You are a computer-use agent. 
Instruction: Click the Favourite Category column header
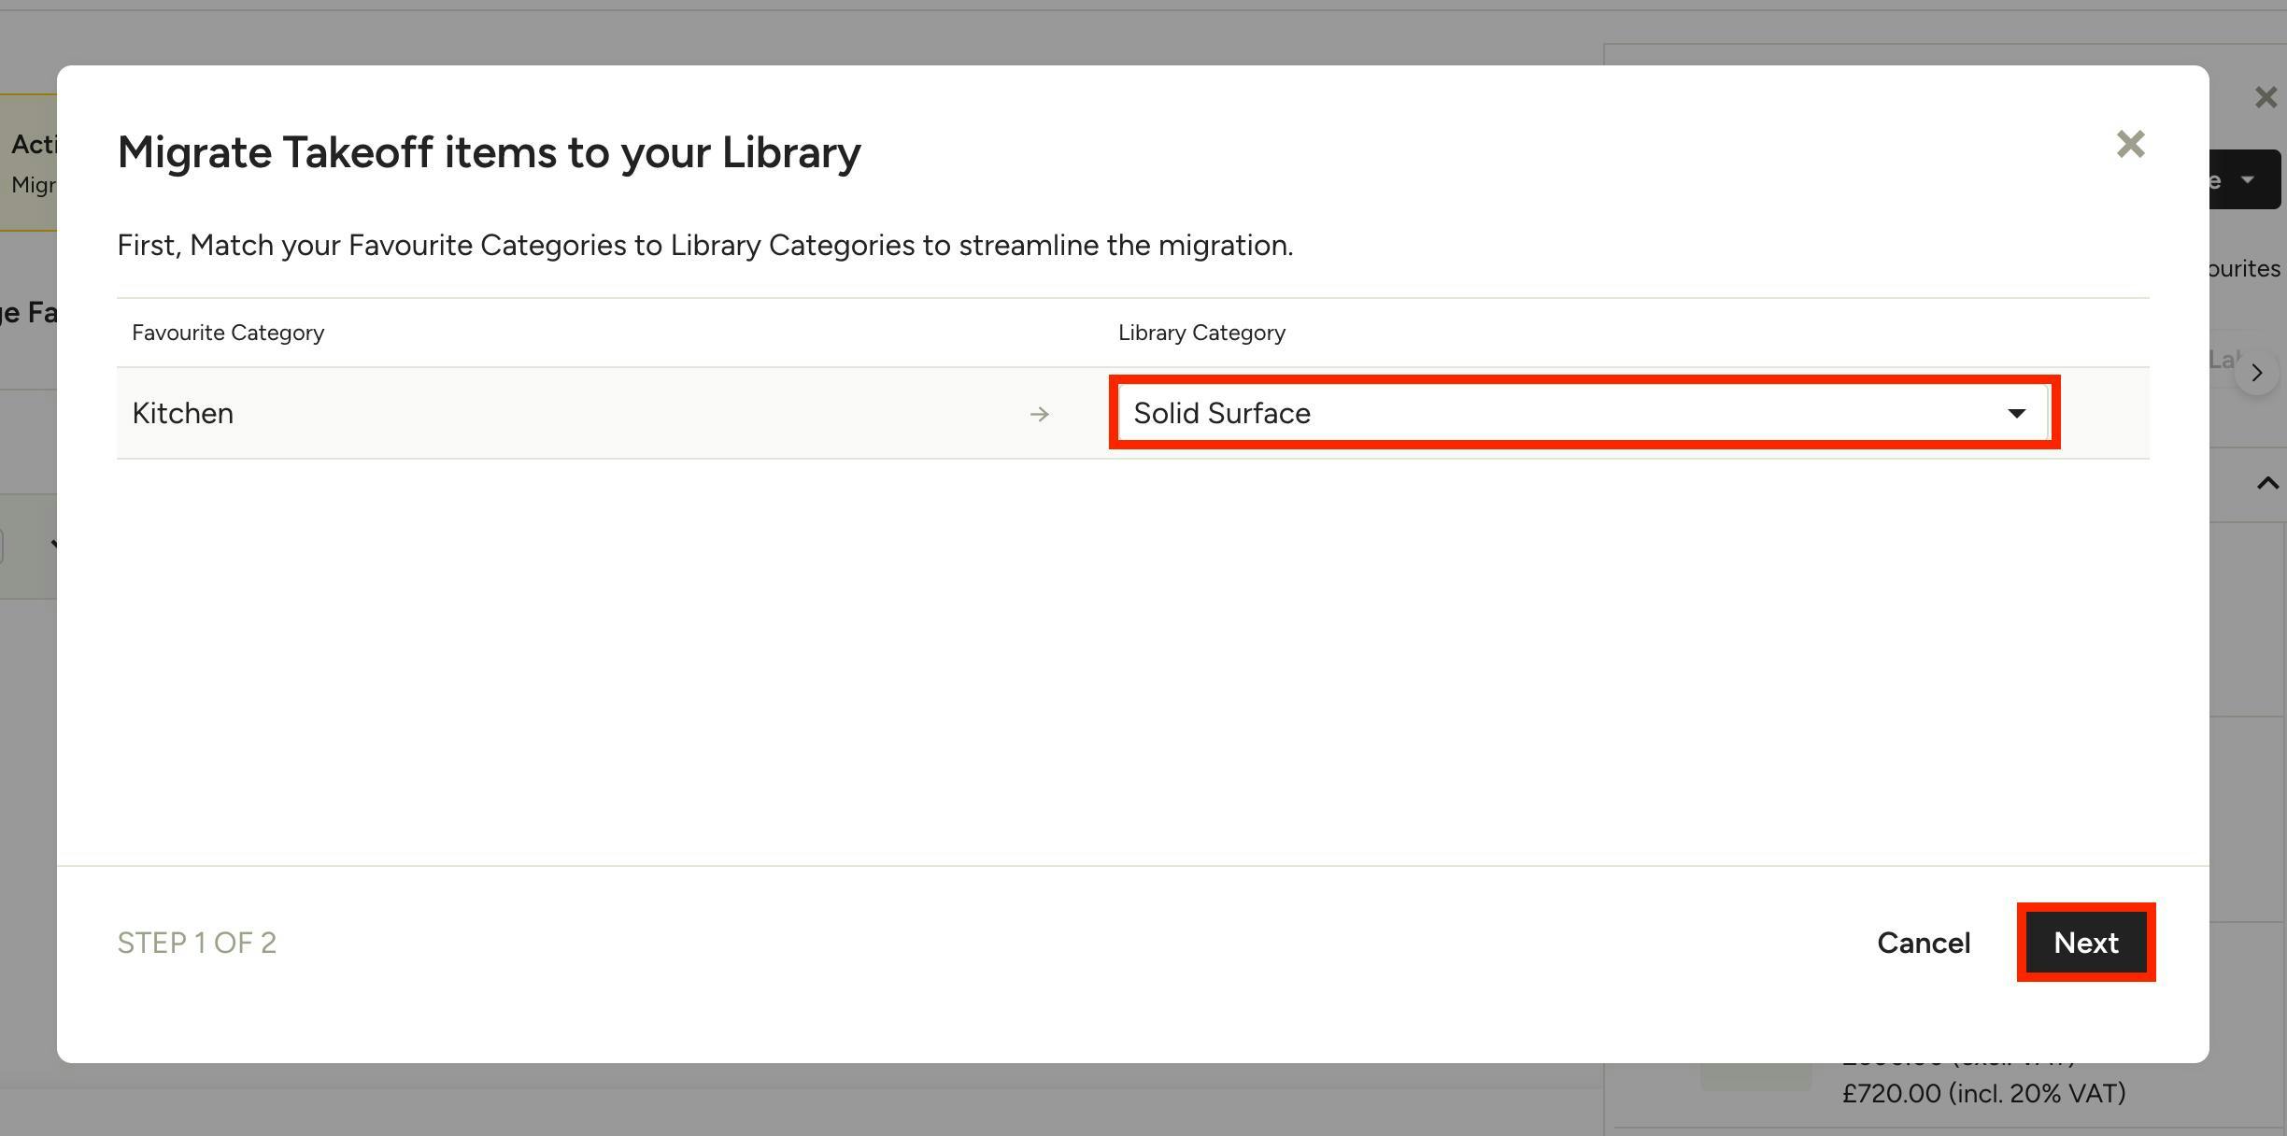point(228,333)
